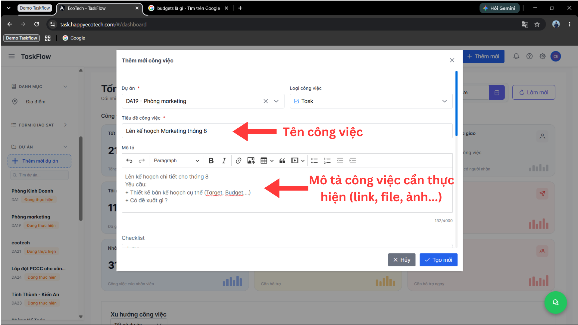The image size is (578, 325).
Task: Open table options dropdown arrow
Action: pyautogui.click(x=272, y=161)
